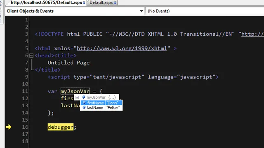Click the var keyword on line 11
This screenshot has height=148, width=264.
[52, 91]
